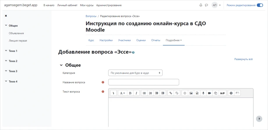This screenshot has height=130, width=268.
Task: Collapse the Общее form section
Action: click(x=61, y=65)
